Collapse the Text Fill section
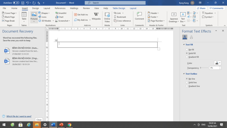Image resolution: width=227 pixels, height=128 pixels. [x=184, y=45]
